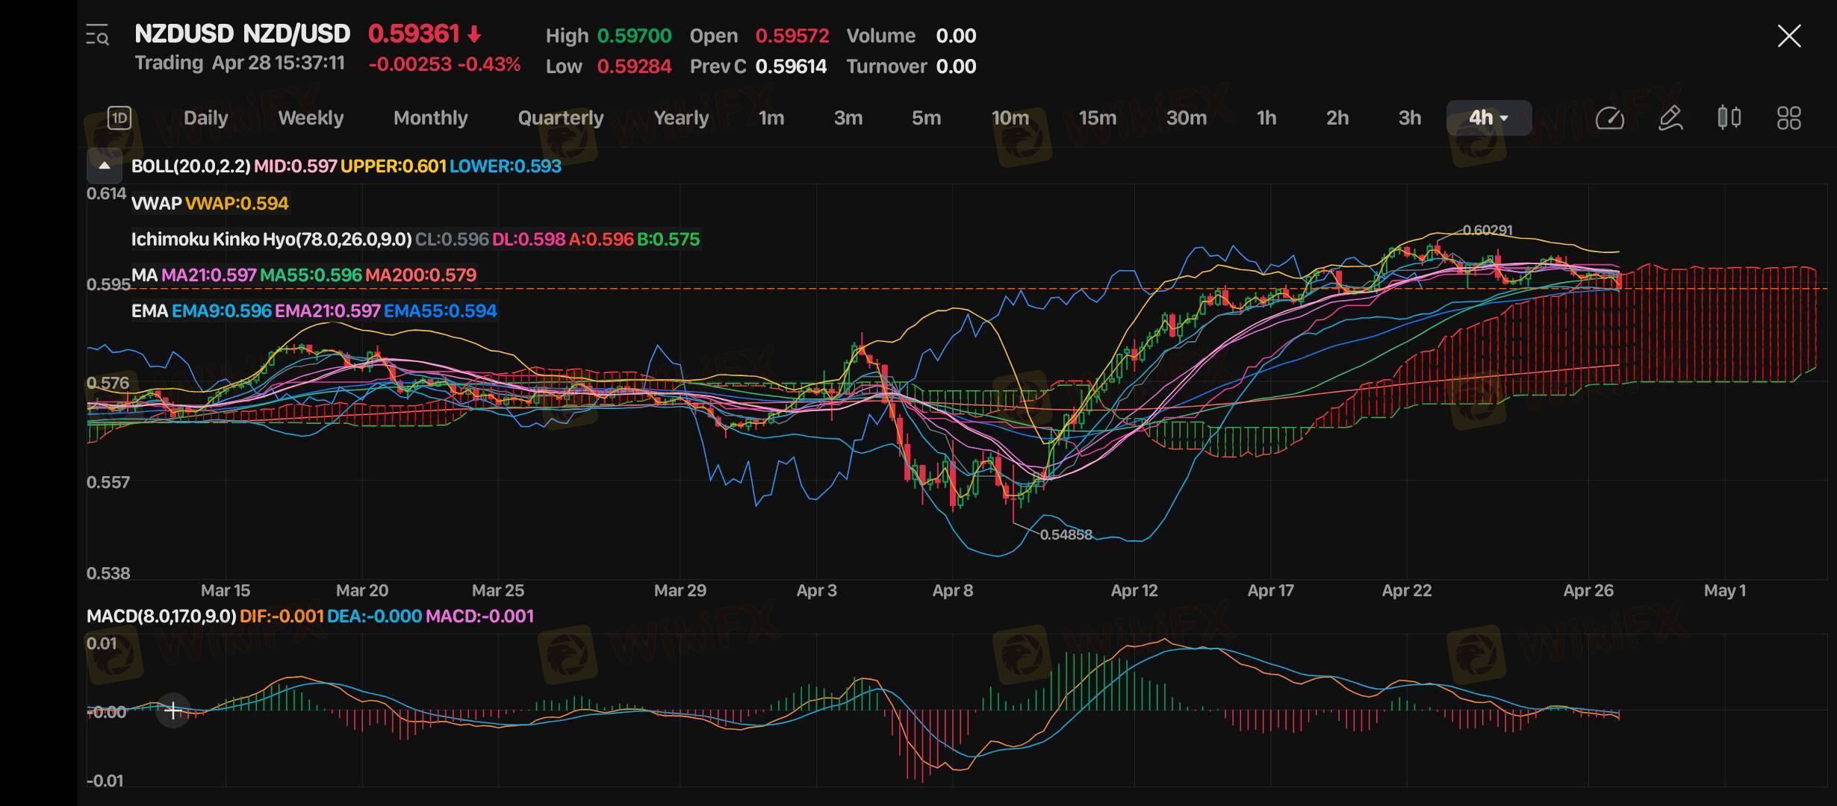The height and width of the screenshot is (806, 1837).
Task: Select the Monthly timeframe
Action: pyautogui.click(x=430, y=118)
